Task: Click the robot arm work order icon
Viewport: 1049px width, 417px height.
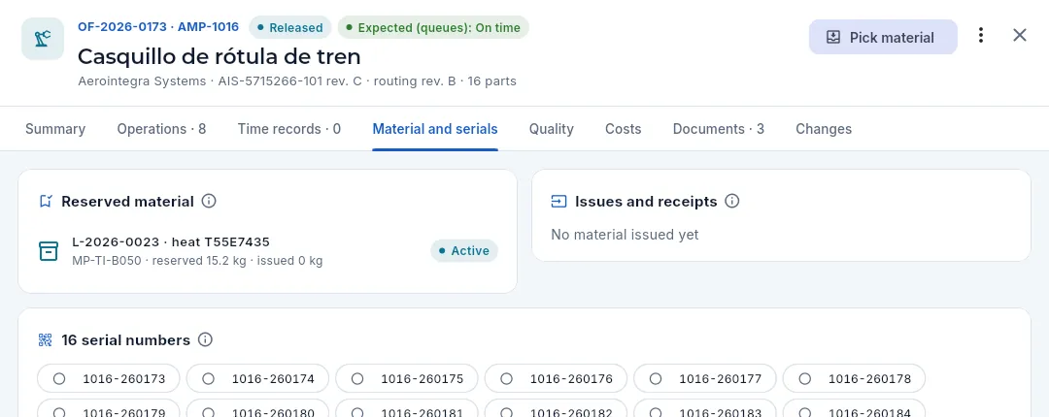Action: pos(43,39)
